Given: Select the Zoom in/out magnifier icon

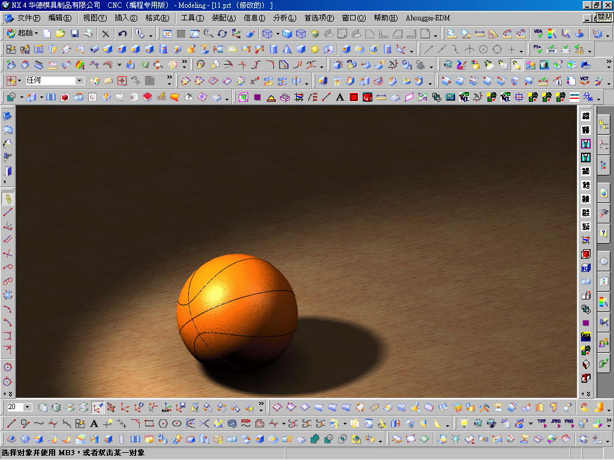Looking at the screenshot, I should pos(208,34).
